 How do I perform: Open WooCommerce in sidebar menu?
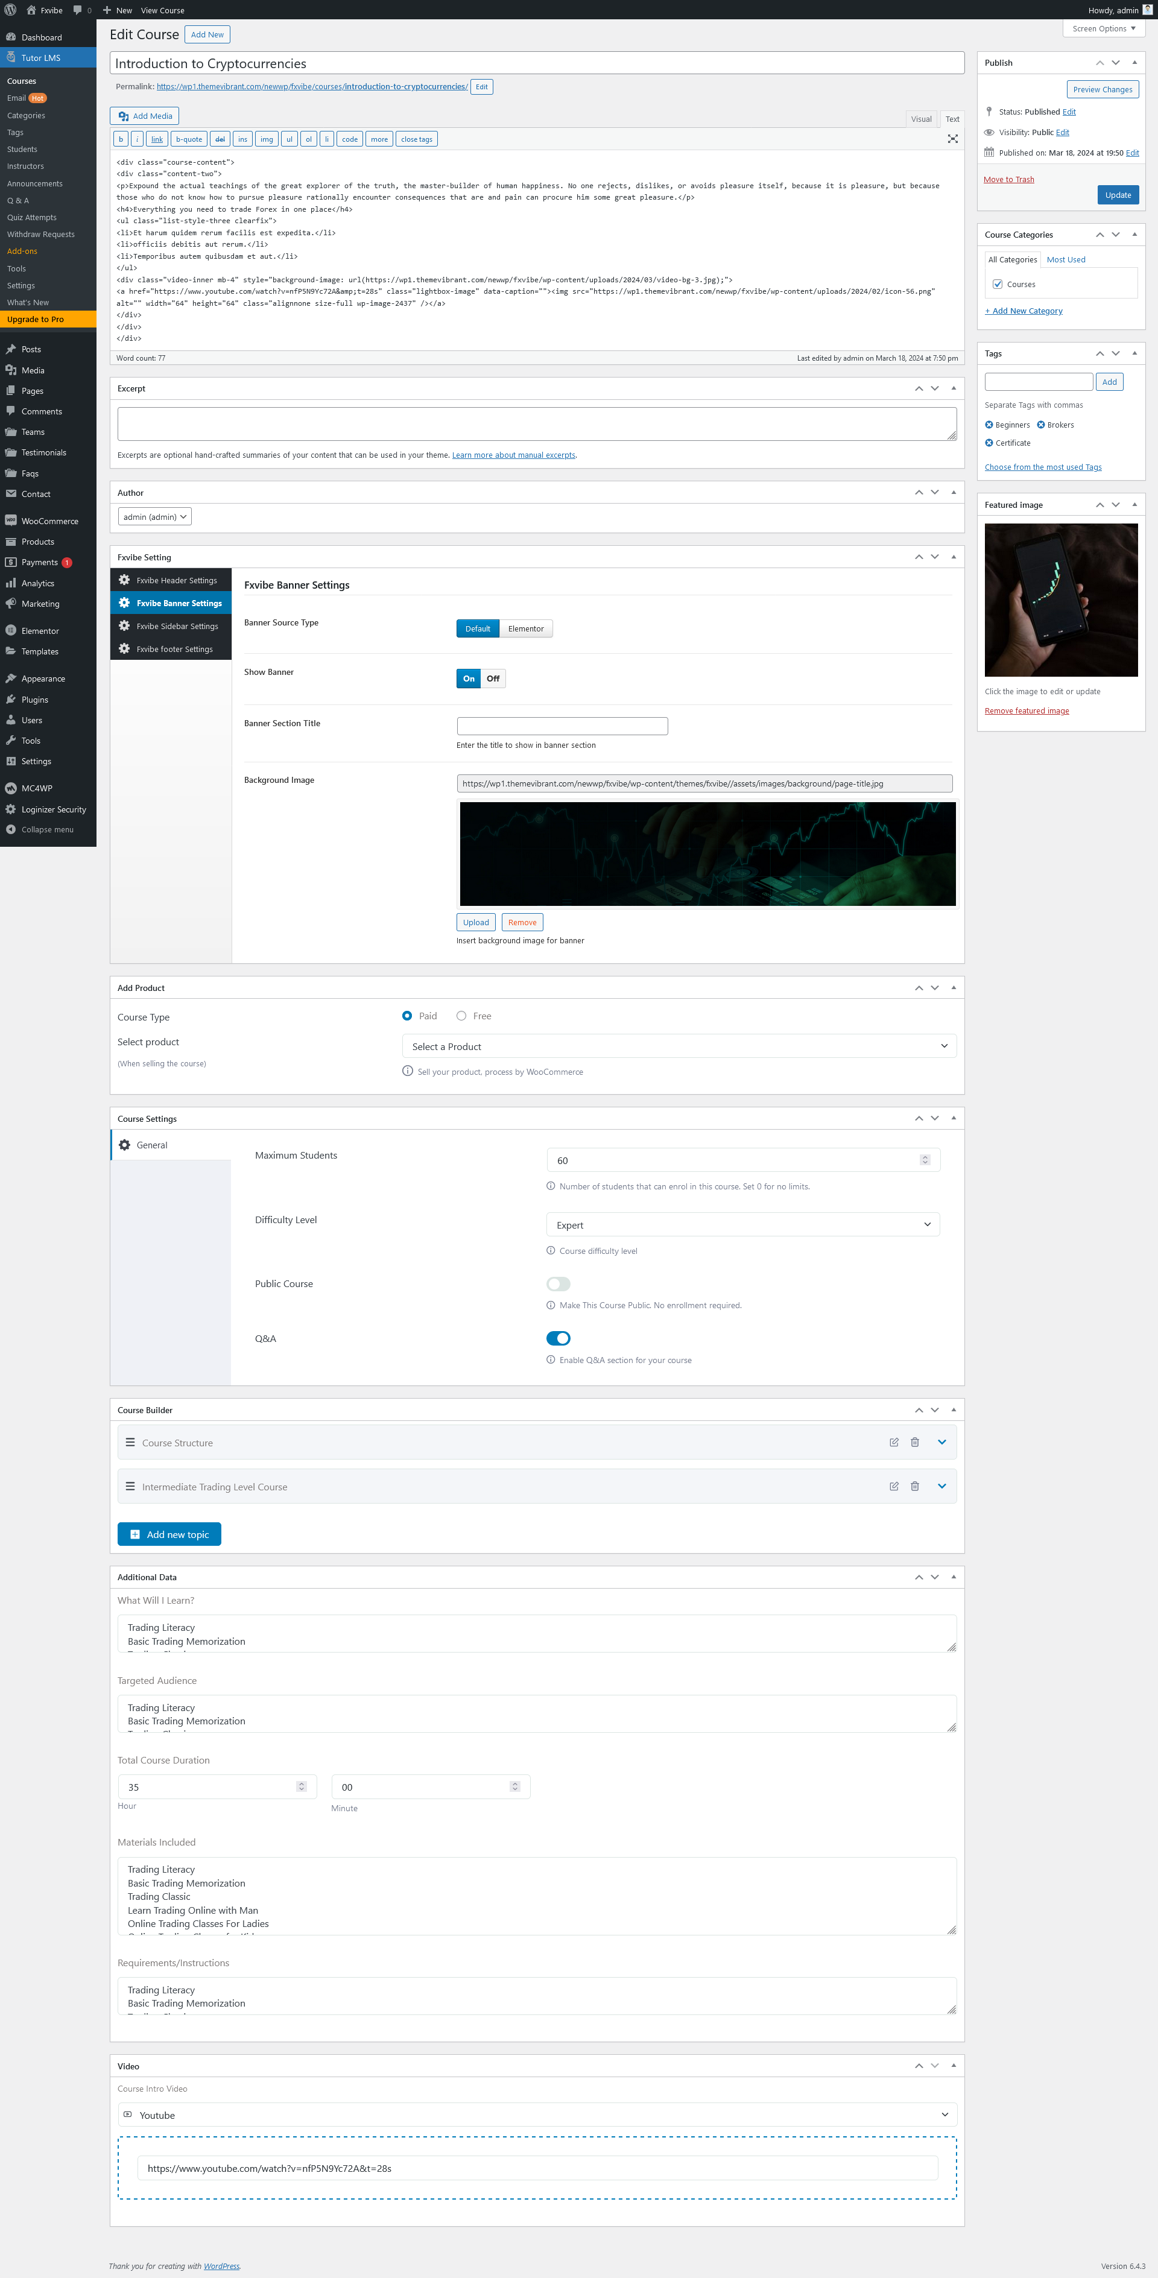tap(49, 521)
